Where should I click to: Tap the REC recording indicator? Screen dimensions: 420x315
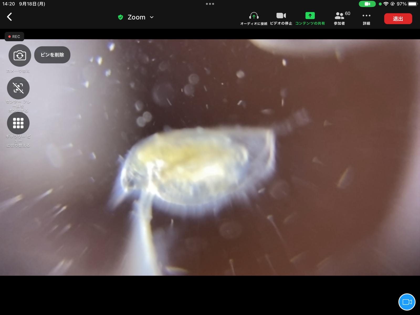coord(14,36)
